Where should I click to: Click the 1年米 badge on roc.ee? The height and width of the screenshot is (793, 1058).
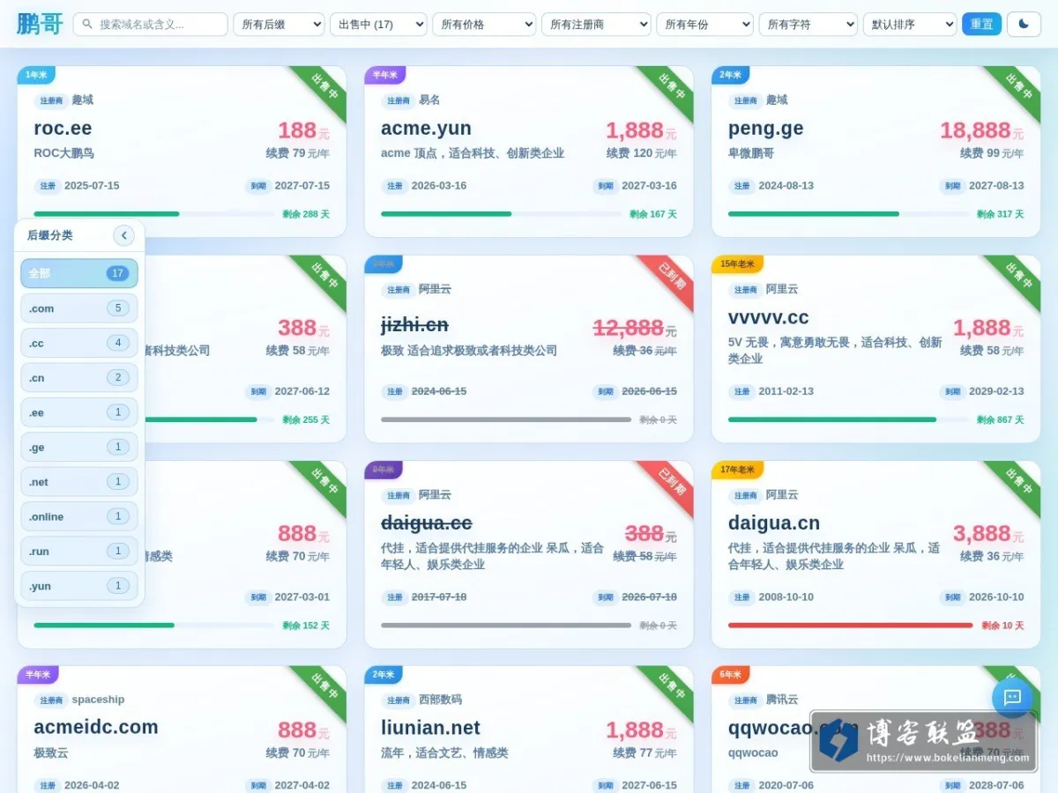coord(36,75)
